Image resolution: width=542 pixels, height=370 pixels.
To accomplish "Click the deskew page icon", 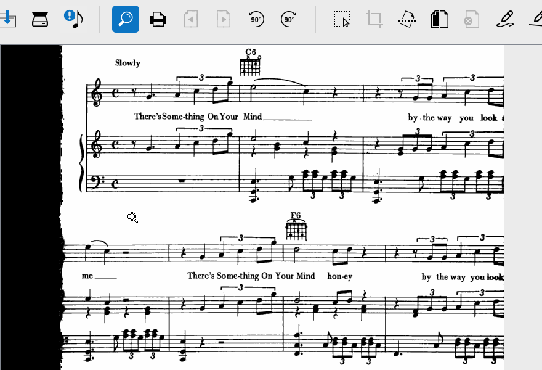I will click(407, 19).
